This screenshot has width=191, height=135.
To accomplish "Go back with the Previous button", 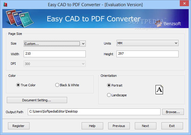I will click(119, 126).
